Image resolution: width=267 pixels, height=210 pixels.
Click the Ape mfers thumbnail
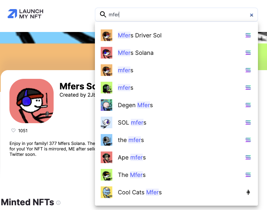[107, 157]
